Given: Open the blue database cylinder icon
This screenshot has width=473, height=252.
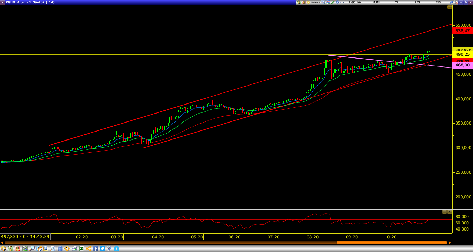Looking at the screenshot, I should tap(60, 249).
